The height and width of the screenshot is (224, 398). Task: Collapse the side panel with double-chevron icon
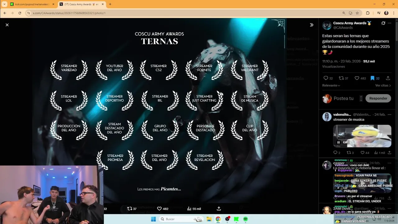point(312,25)
